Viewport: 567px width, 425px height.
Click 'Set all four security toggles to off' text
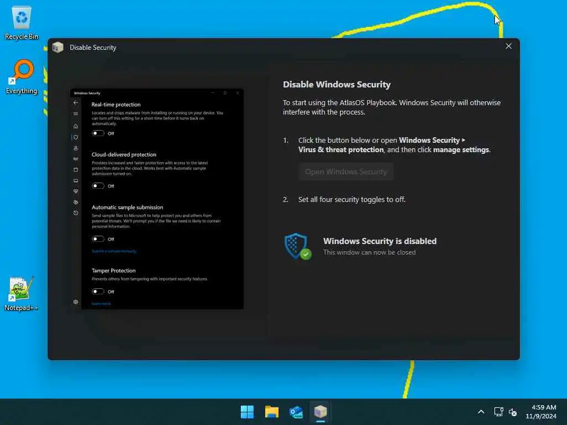pos(352,199)
